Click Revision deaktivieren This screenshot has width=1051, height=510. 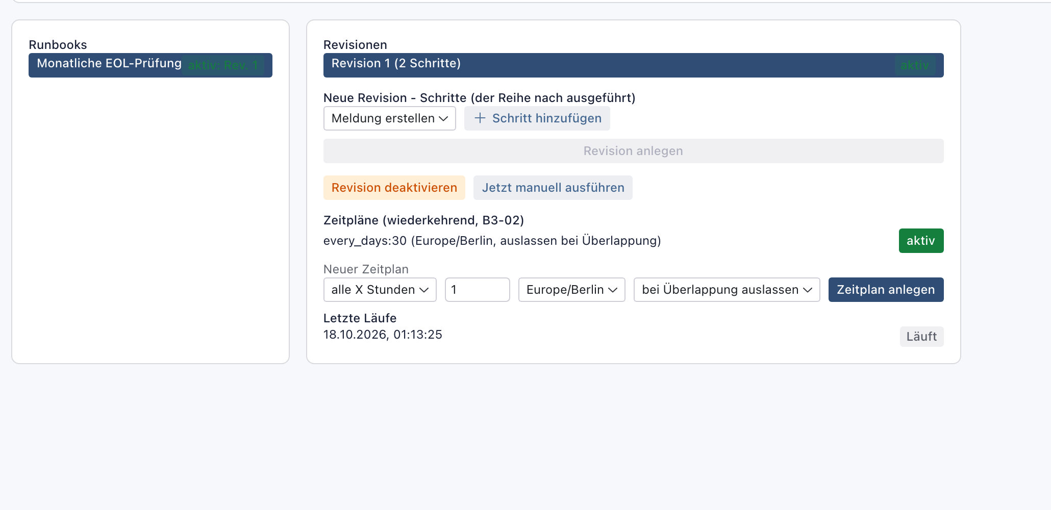(394, 188)
